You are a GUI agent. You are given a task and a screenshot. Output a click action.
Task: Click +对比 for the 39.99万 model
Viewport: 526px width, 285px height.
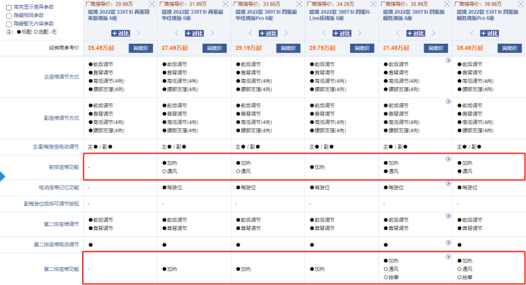(490, 33)
